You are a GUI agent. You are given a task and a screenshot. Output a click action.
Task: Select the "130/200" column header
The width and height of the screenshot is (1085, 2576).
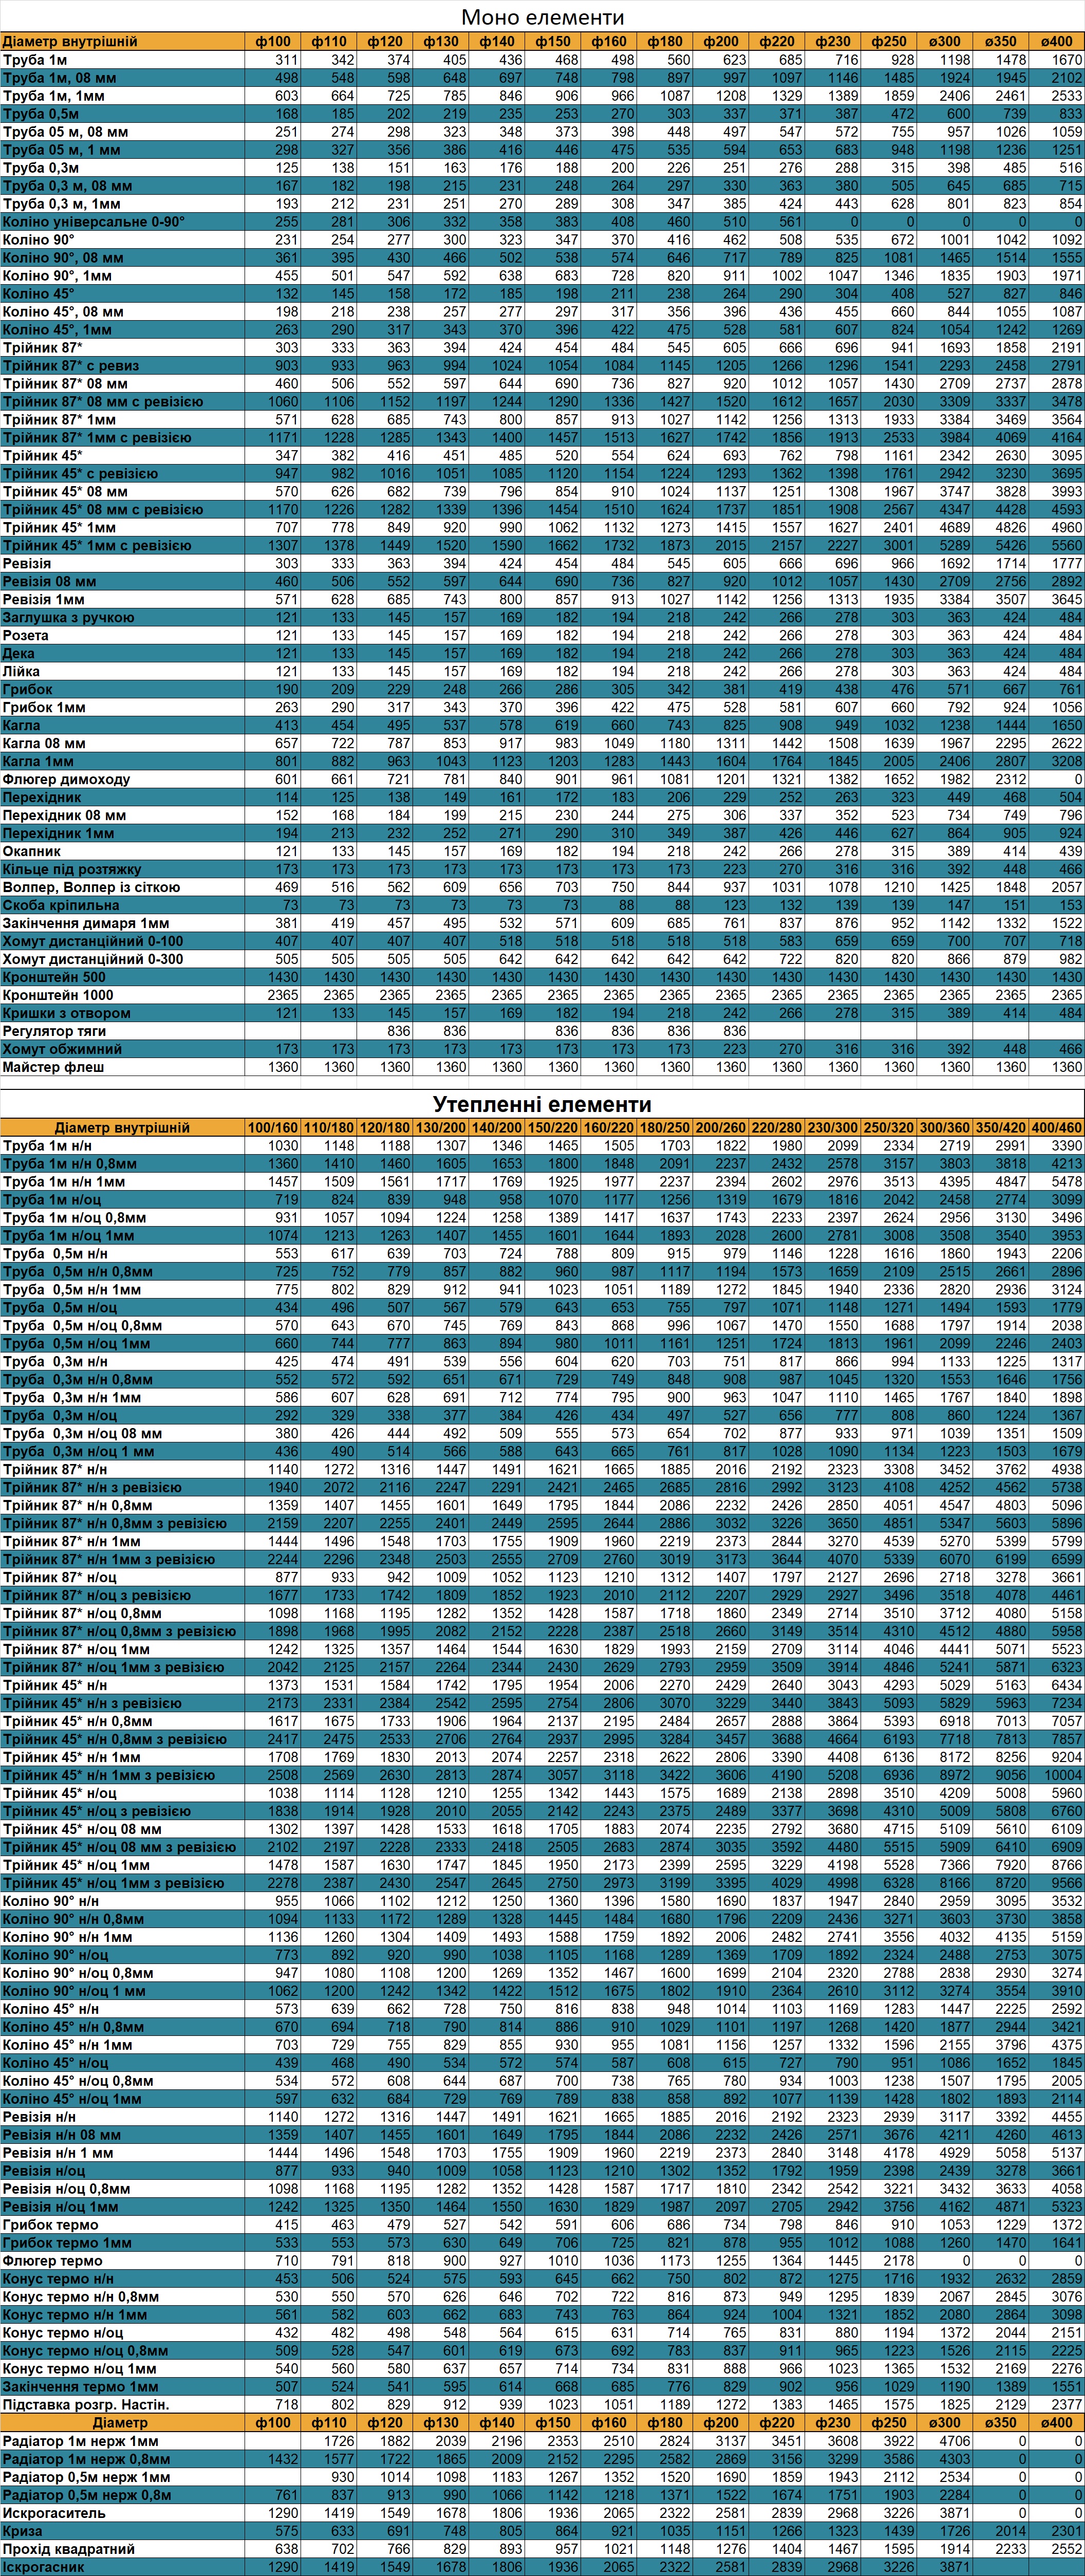tap(441, 1128)
